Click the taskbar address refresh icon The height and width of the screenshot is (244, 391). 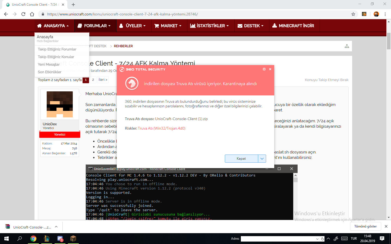[x=322, y=239]
